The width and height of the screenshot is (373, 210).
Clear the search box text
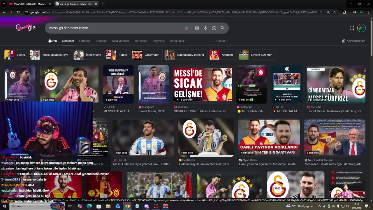186,28
